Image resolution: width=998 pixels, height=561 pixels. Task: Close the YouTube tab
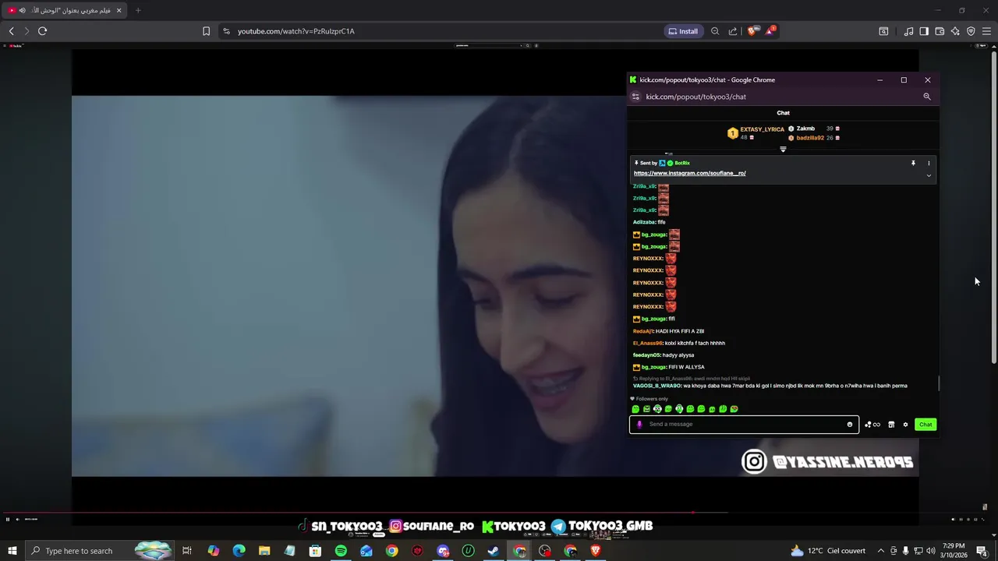(119, 10)
